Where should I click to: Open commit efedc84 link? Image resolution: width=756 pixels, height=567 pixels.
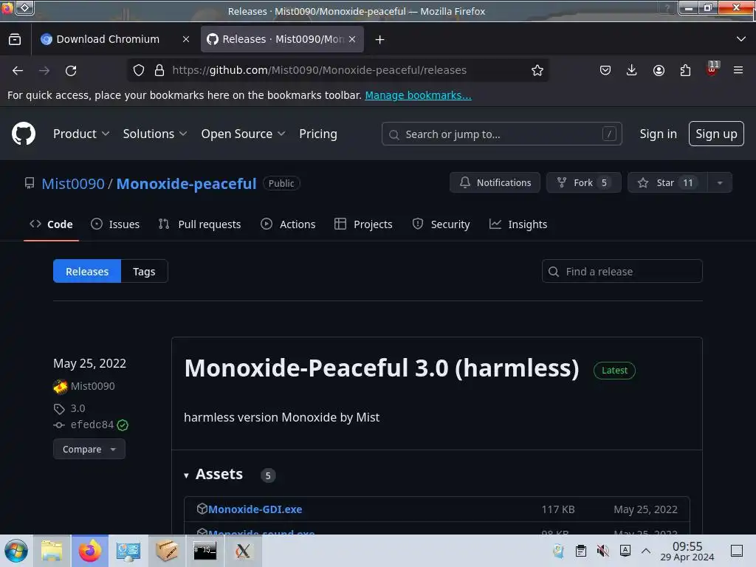coord(92,425)
